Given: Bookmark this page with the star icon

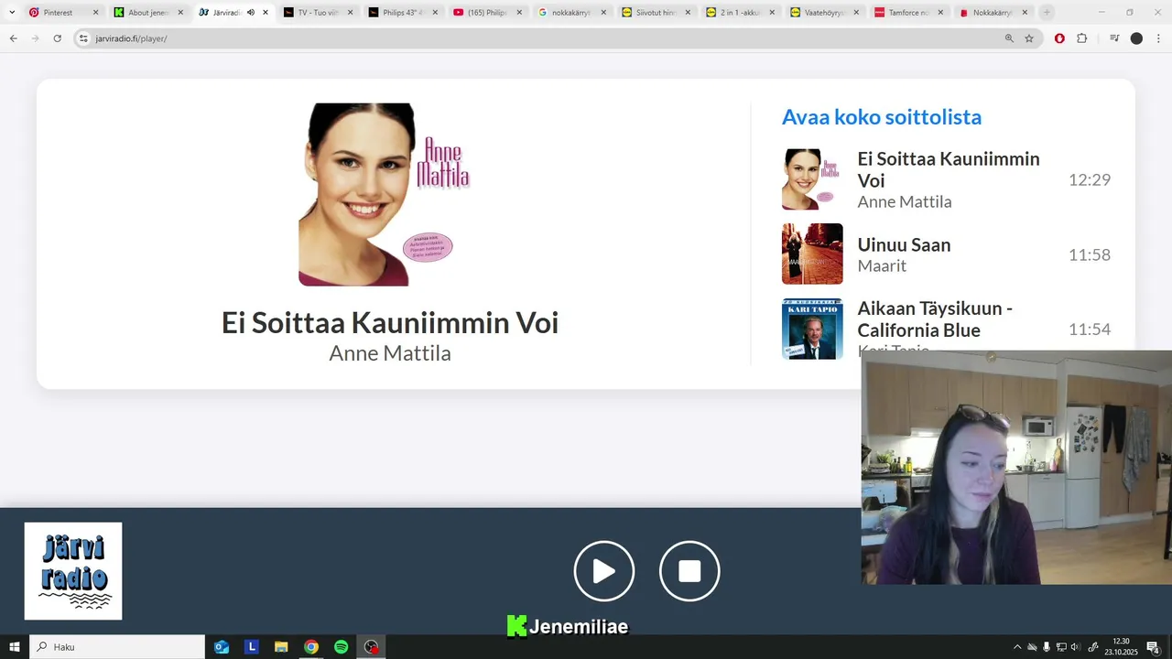Looking at the screenshot, I should (x=1029, y=38).
